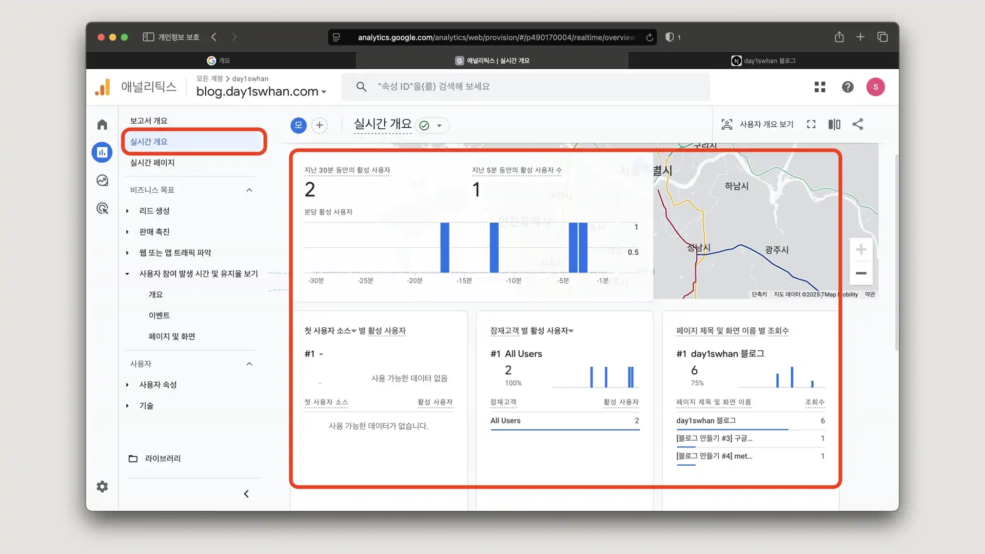Open the Analytics home icon in sidebar
This screenshot has width=985, height=554.
pyautogui.click(x=102, y=125)
